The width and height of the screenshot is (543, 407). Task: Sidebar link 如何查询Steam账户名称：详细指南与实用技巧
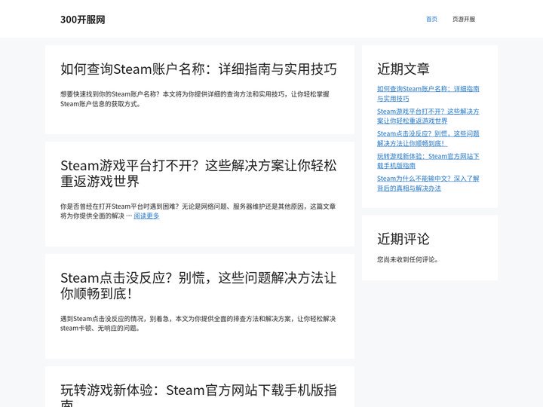(428, 93)
